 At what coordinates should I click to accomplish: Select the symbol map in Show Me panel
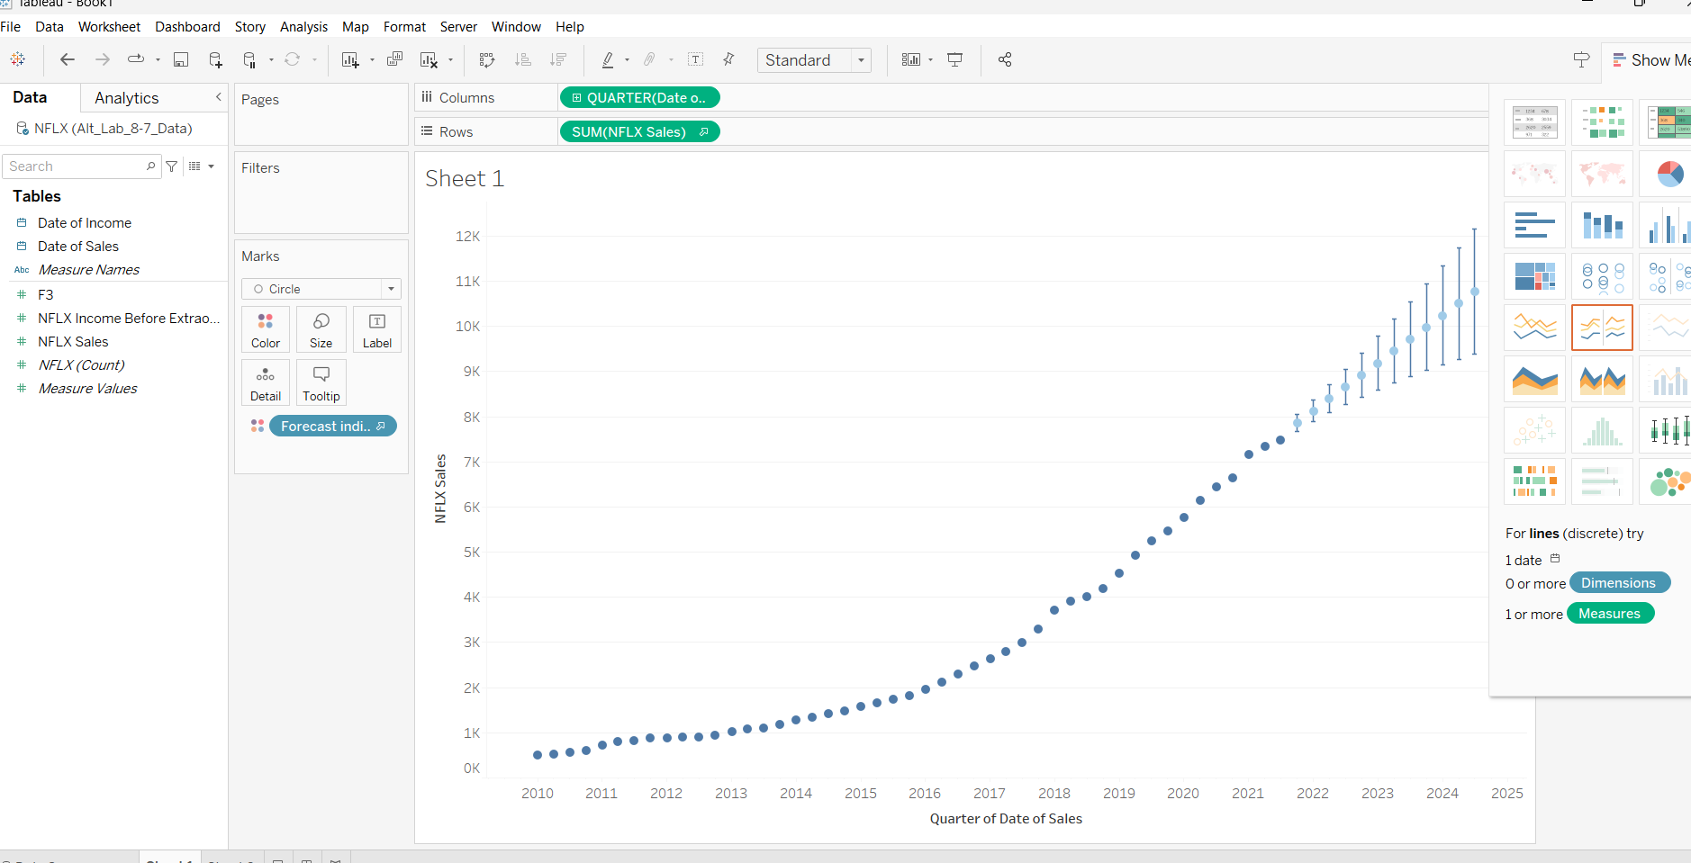(1533, 173)
